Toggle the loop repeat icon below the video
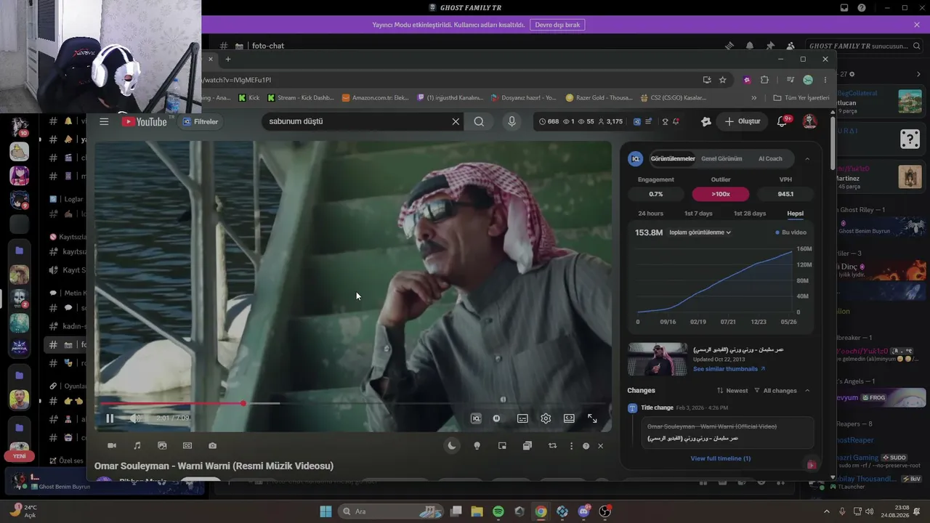 click(552, 445)
